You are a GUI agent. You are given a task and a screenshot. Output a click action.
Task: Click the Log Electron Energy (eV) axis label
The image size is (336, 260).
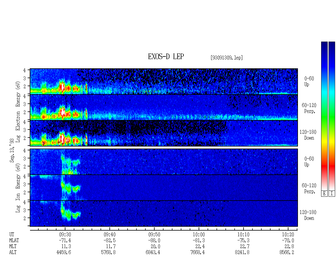pos(18,112)
